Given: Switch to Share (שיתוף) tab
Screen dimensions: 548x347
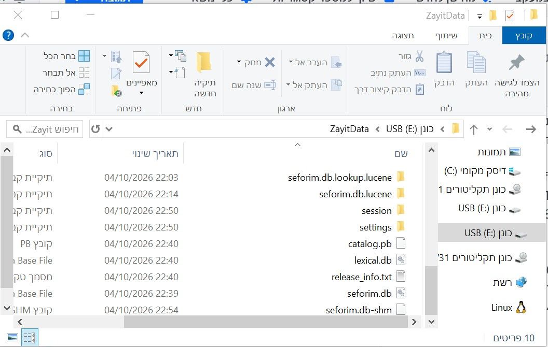Looking at the screenshot, I should point(446,36).
